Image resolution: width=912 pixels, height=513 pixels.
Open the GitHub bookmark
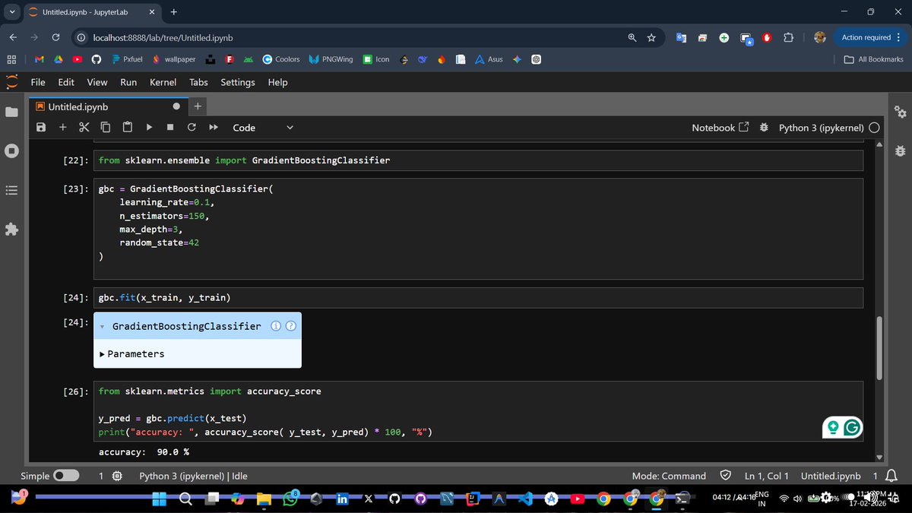96,59
